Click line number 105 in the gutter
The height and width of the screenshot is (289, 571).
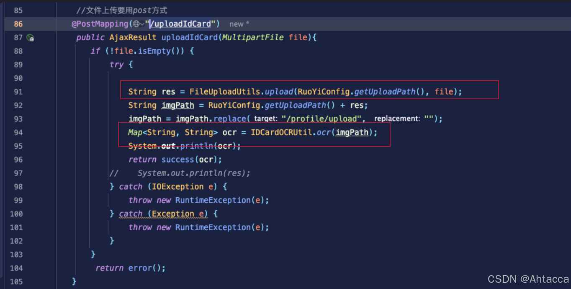click(x=16, y=281)
